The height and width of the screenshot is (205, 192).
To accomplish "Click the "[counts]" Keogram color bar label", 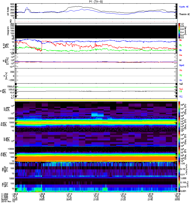I will (185, 31).
